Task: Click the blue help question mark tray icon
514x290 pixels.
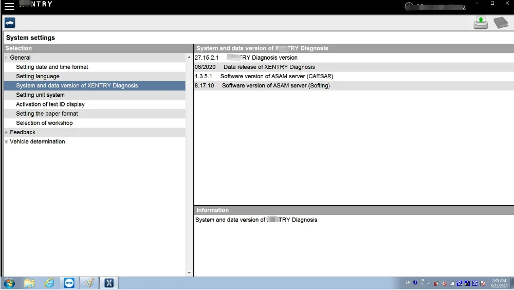Action: point(415,282)
